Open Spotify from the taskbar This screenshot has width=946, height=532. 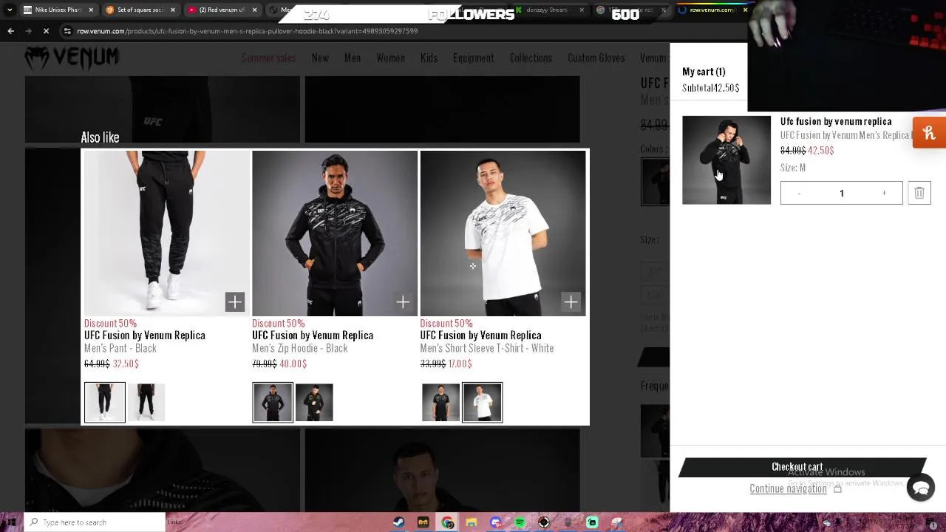[x=520, y=522]
